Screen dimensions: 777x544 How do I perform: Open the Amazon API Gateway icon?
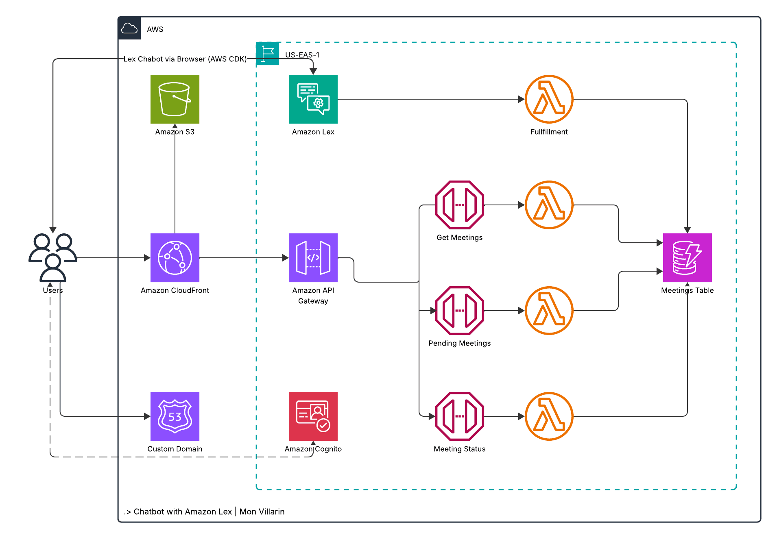313,257
